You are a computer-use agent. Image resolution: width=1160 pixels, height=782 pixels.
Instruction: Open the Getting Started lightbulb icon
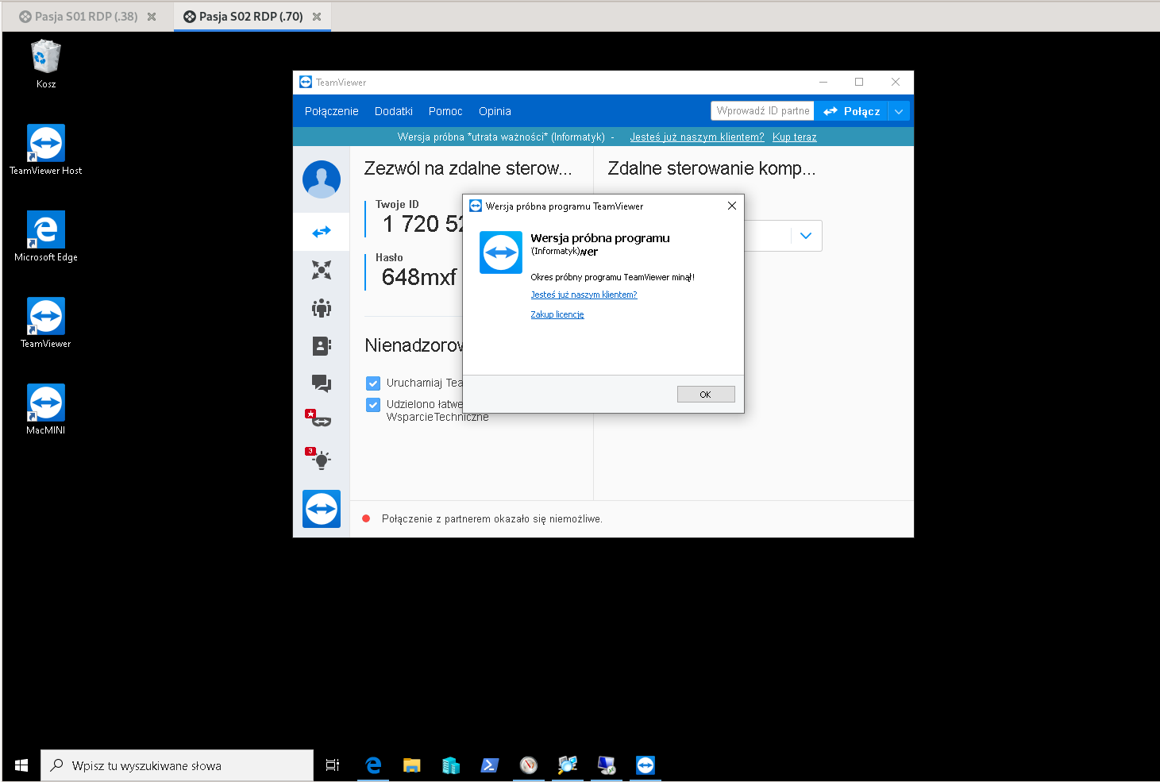coord(318,458)
